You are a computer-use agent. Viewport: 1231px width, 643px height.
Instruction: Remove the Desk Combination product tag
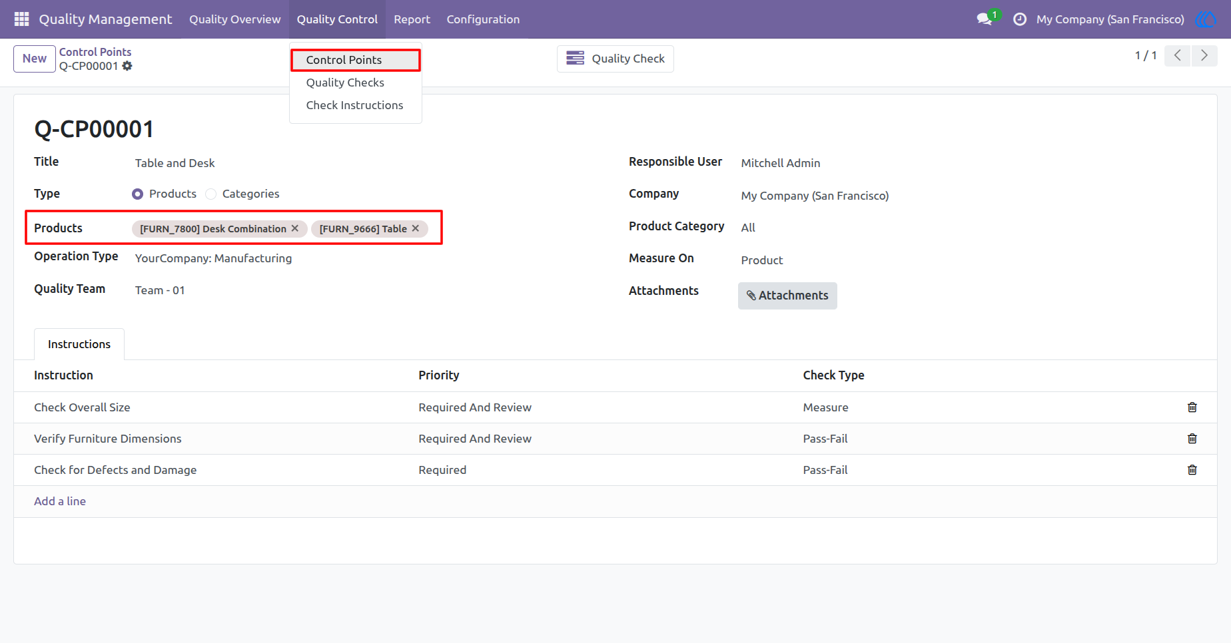click(295, 228)
